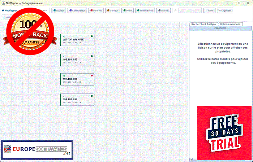Add an Internet cloud node
253x162 pixels.
click(163, 10)
